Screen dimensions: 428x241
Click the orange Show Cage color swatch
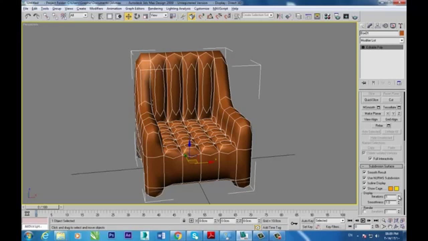click(x=391, y=188)
